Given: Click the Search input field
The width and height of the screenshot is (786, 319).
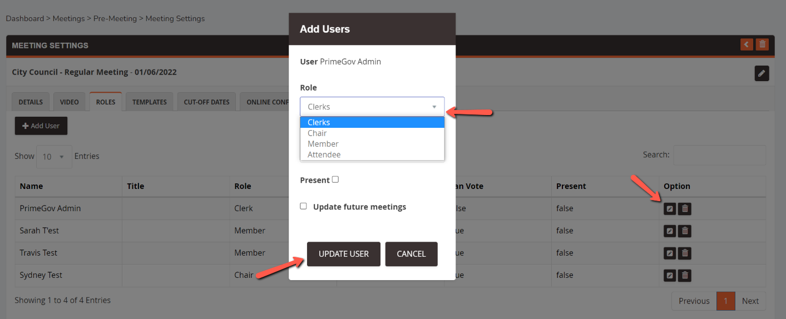Looking at the screenshot, I should tap(720, 155).
